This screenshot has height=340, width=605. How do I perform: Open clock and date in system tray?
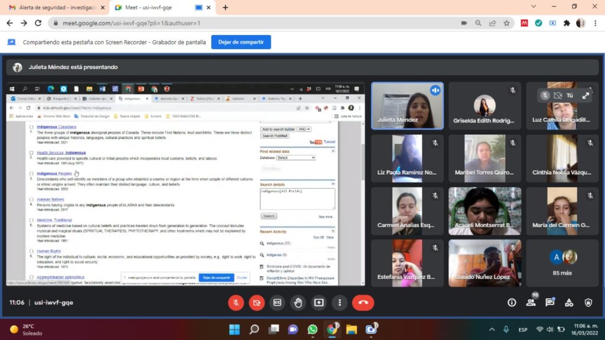coord(586,329)
